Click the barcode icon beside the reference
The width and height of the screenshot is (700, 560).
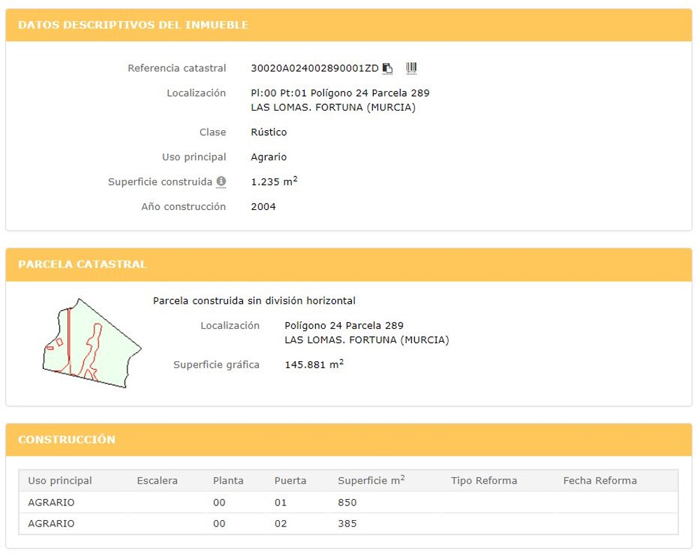(x=411, y=68)
